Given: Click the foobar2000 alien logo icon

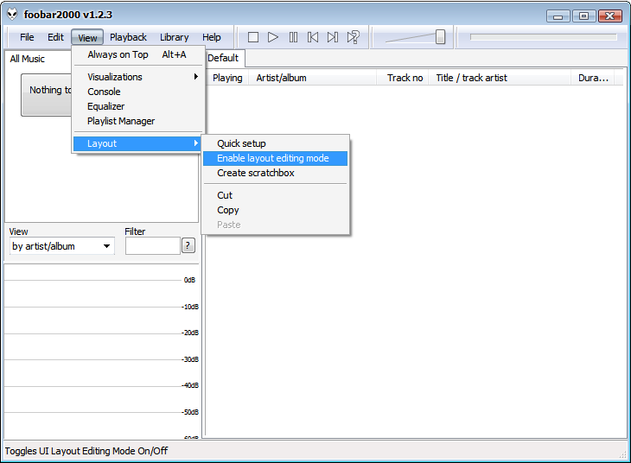Looking at the screenshot, I should pyautogui.click(x=12, y=15).
